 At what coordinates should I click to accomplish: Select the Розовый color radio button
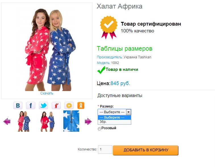pos(99,129)
